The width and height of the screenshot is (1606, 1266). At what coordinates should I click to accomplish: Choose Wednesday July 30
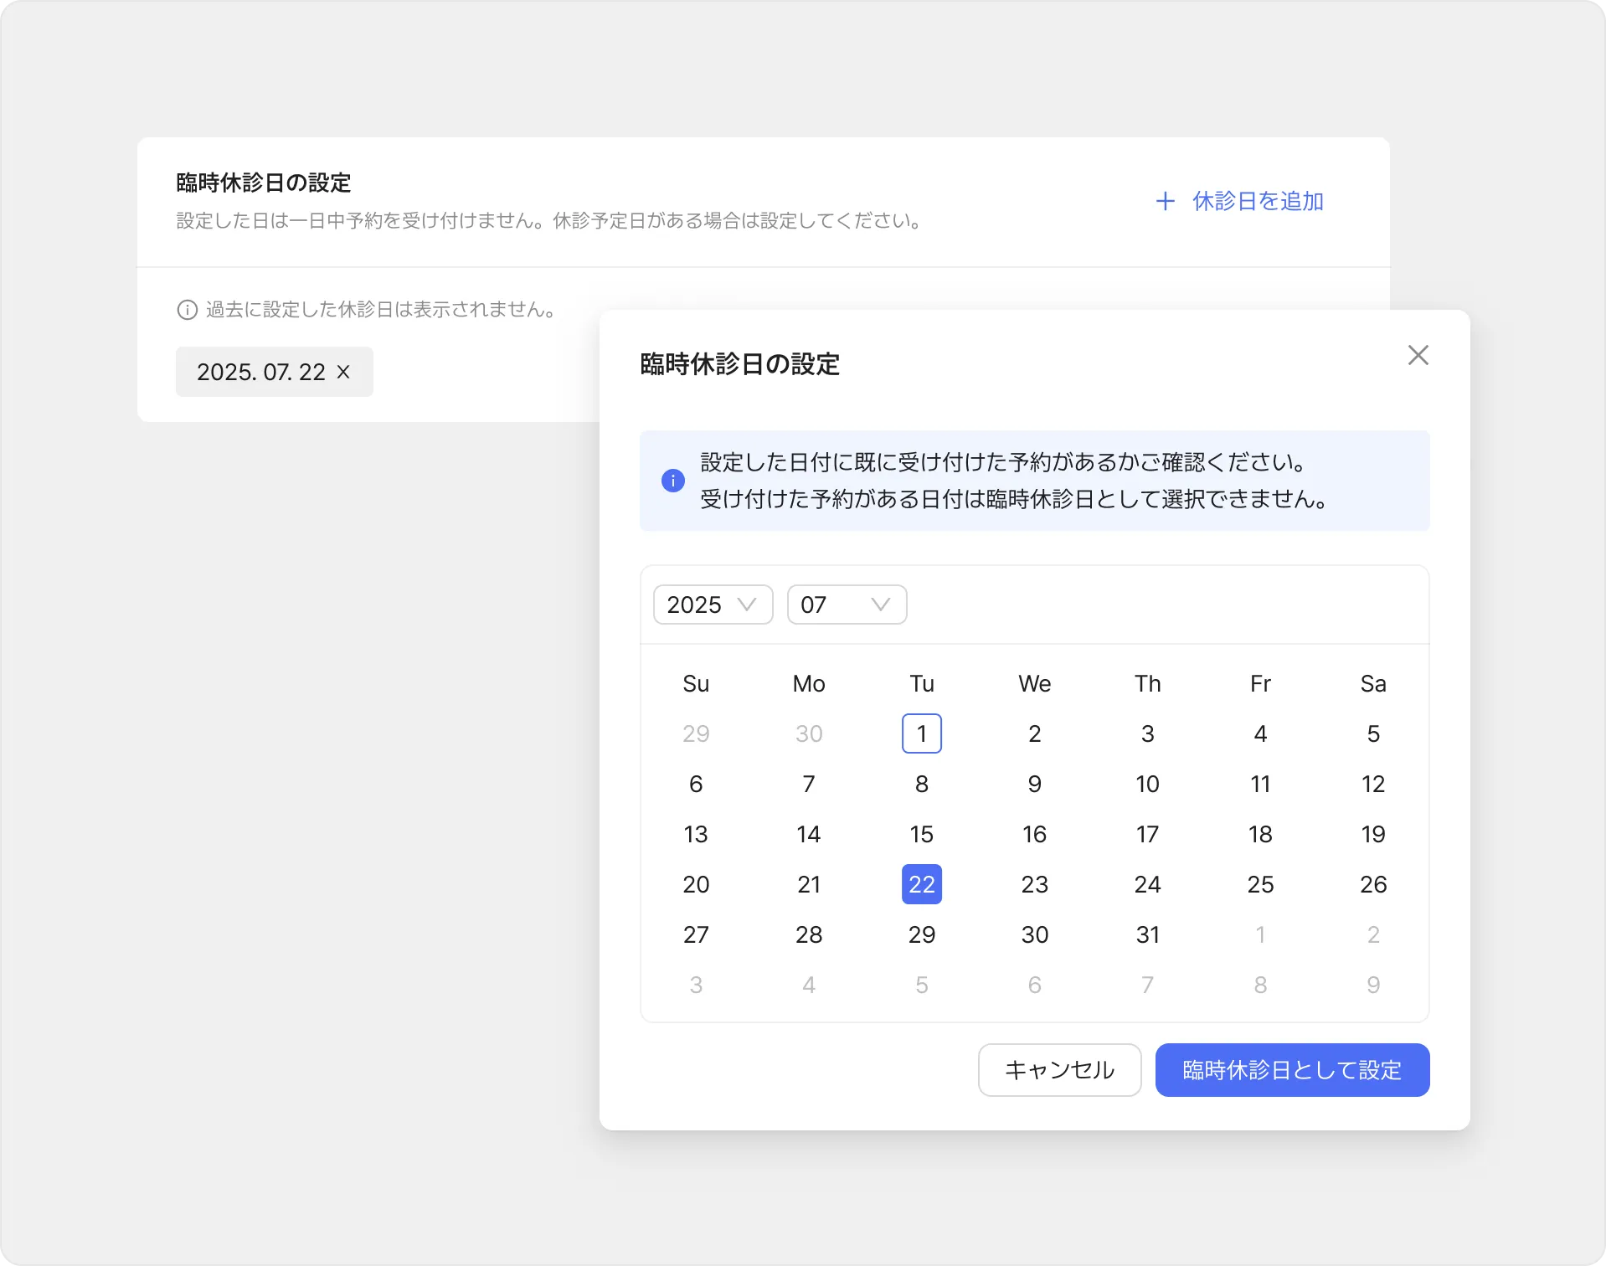pos(1035,934)
